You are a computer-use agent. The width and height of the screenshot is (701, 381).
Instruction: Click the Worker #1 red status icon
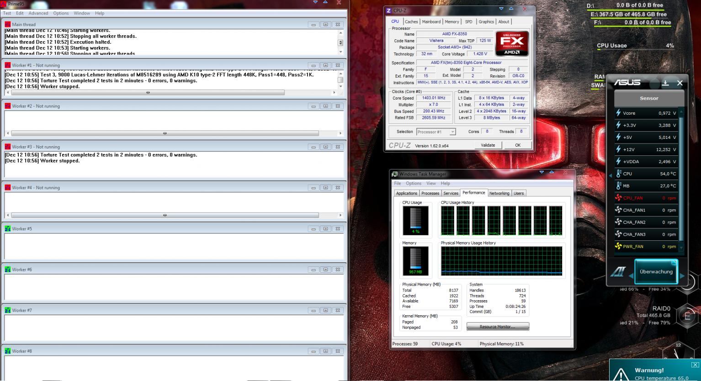[7, 65]
